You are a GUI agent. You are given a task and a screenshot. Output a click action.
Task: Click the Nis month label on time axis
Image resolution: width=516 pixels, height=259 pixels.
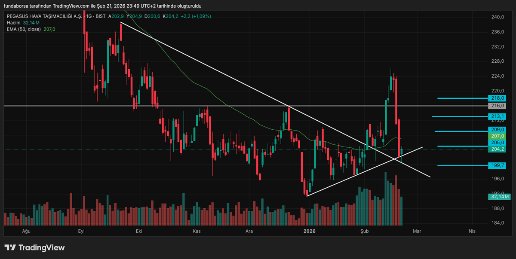point(472,231)
